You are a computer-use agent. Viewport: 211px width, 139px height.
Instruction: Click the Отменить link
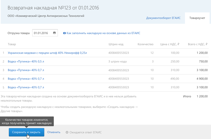(54, 132)
